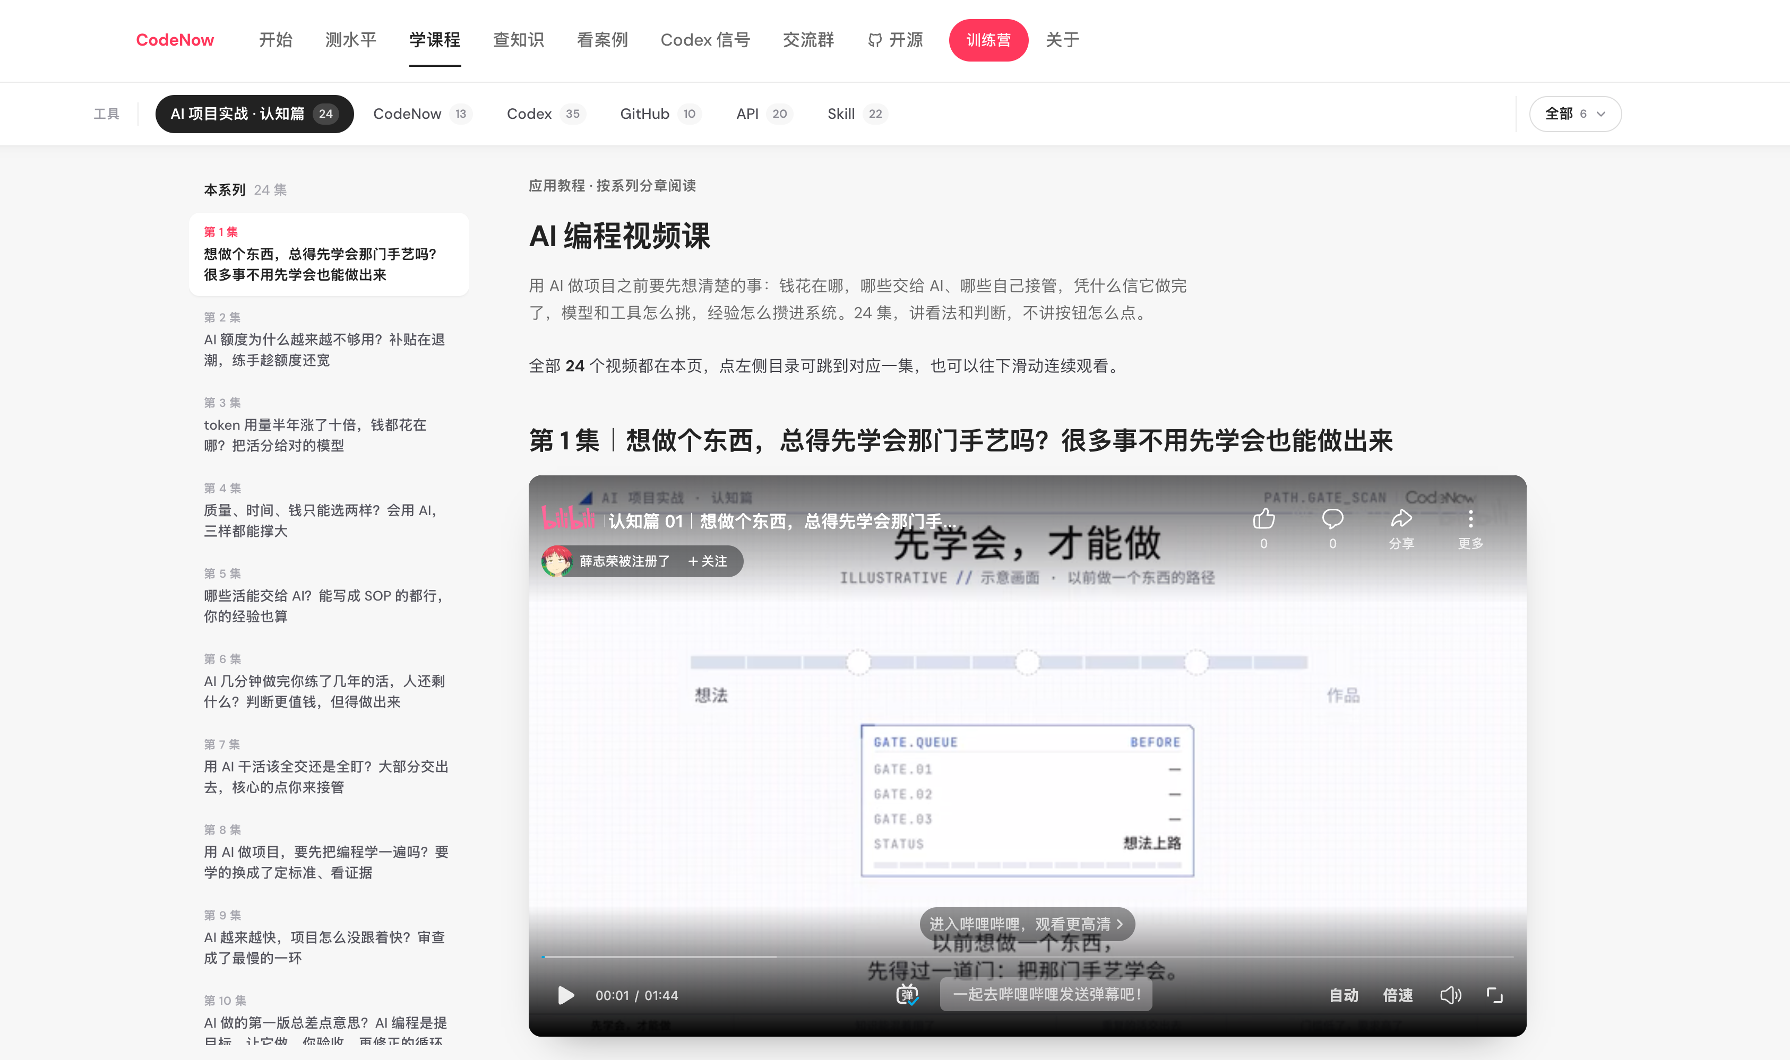This screenshot has height=1060, width=1790.
Task: Jump to 第 2 集 AI 额度 episode
Action: click(329, 340)
